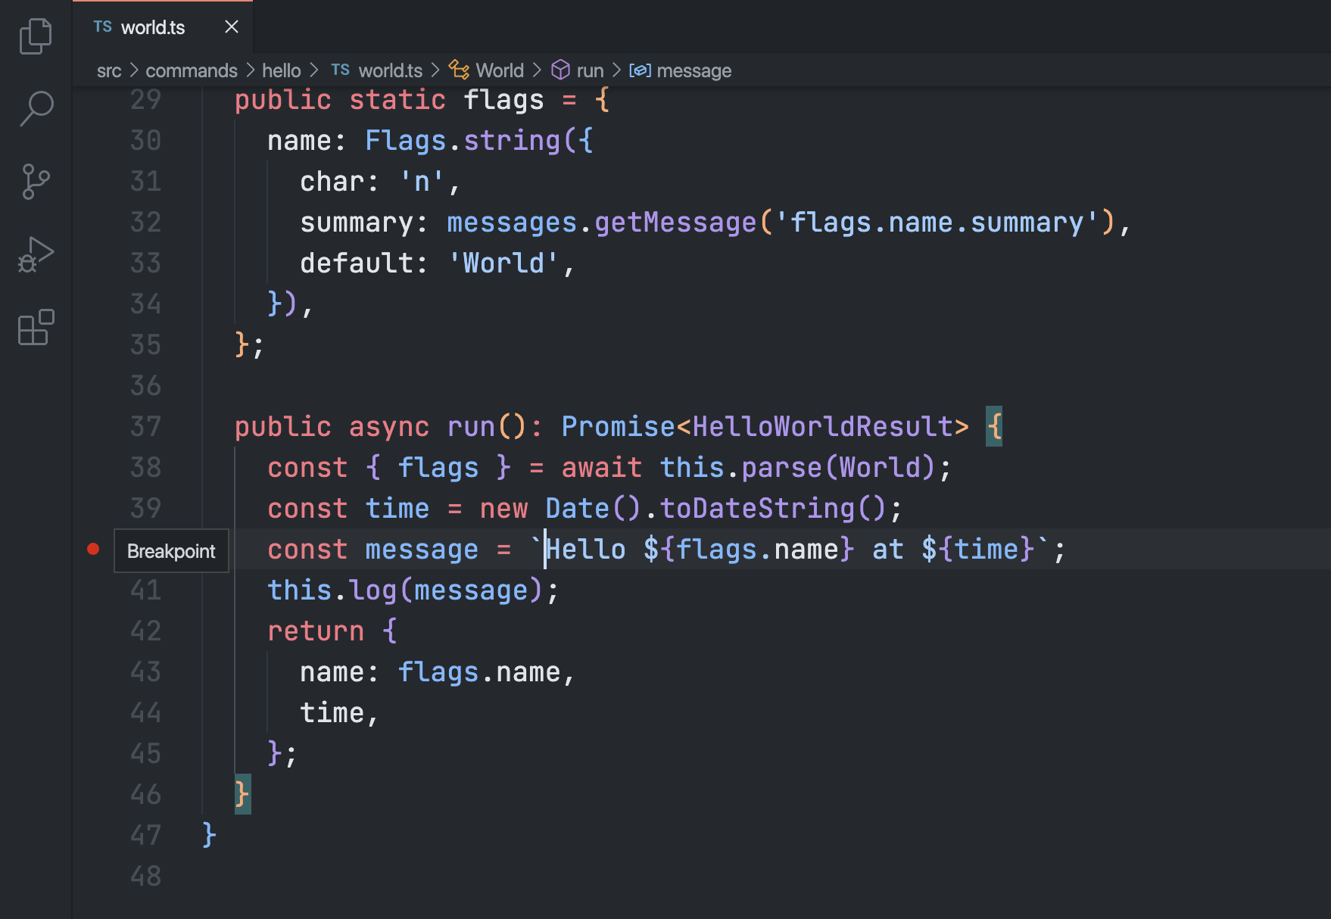The image size is (1331, 919).
Task: Open the World class breadcrumb dropdown
Action: (x=500, y=71)
